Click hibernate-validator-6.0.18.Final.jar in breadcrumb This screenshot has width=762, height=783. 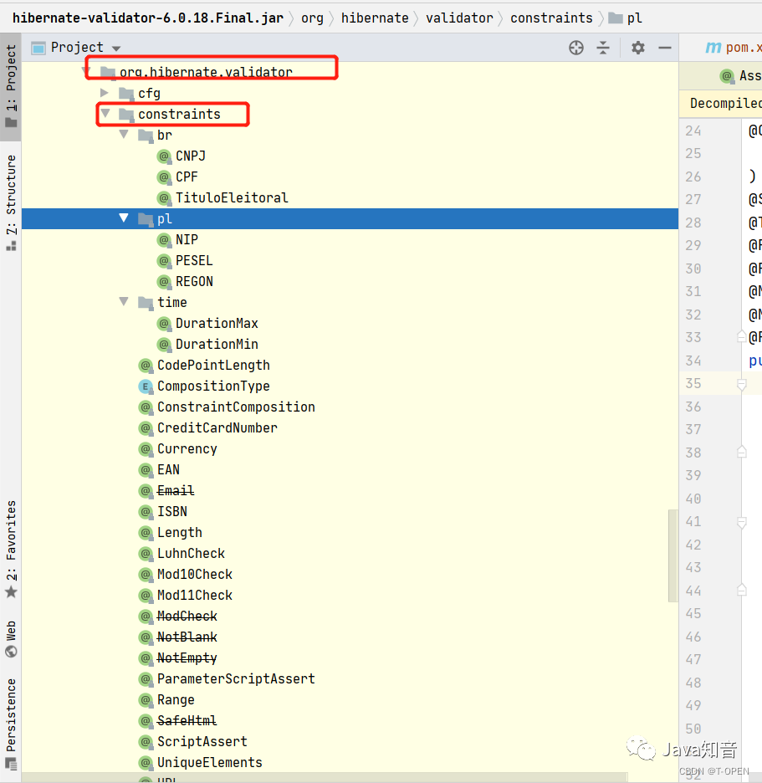point(148,18)
